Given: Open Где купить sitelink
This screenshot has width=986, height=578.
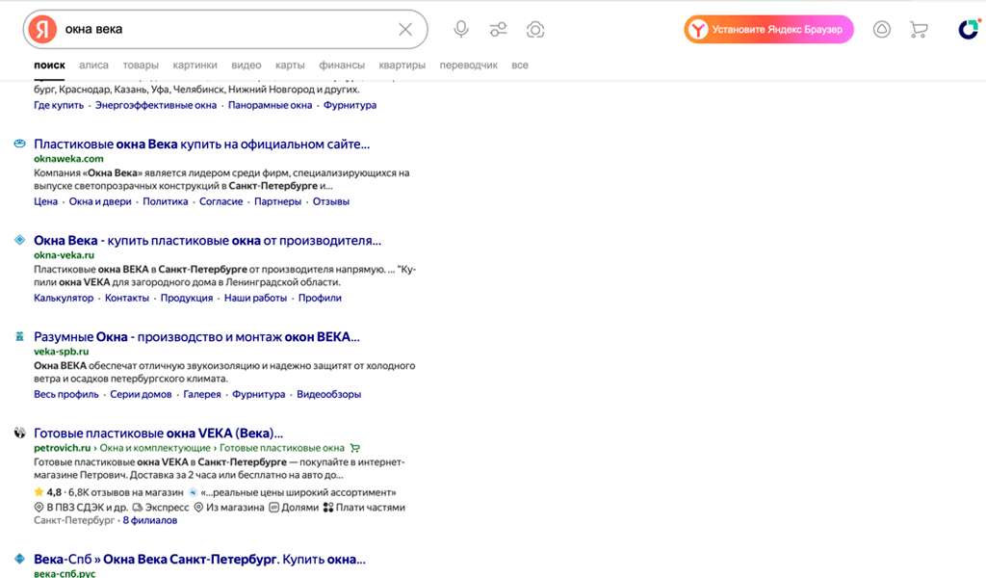Looking at the screenshot, I should click(59, 105).
